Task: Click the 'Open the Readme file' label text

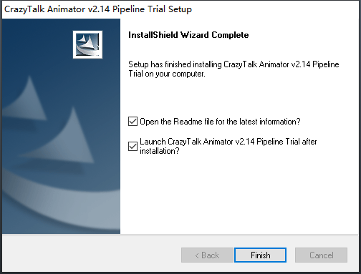Action: pyautogui.click(x=220, y=122)
